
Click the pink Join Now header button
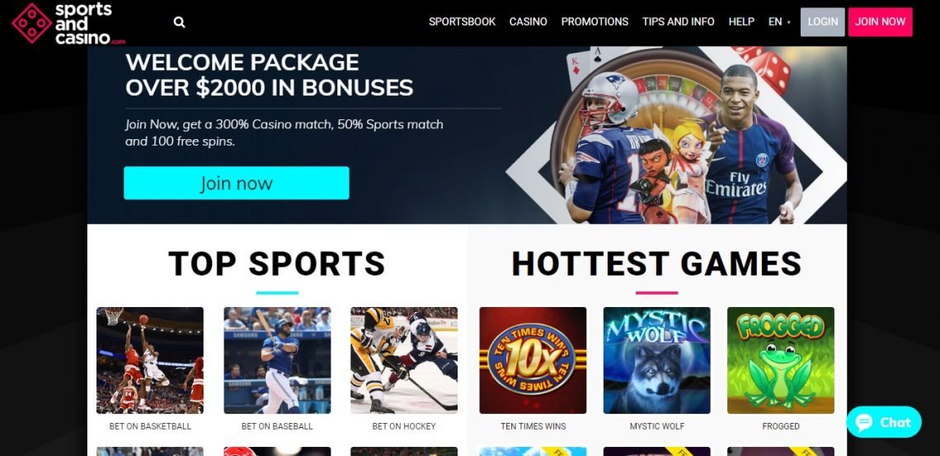tap(880, 22)
